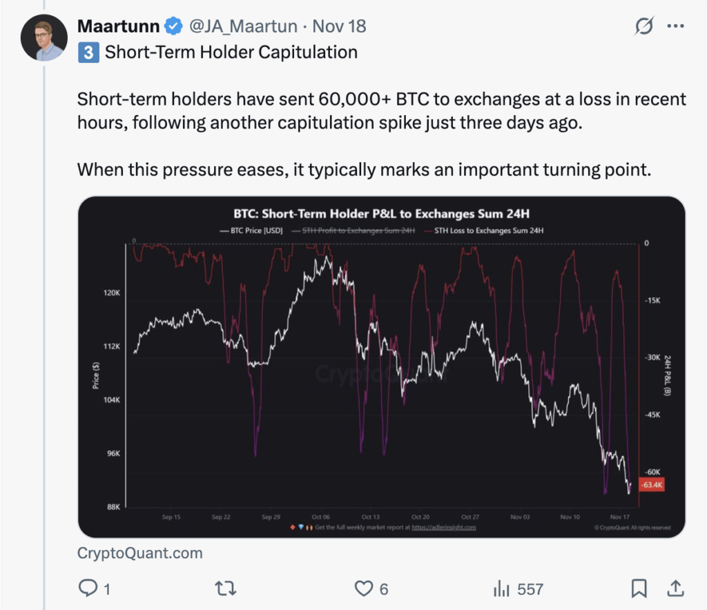The height and width of the screenshot is (610, 707).
Task: Open Grok analysis for this post
Action: pyautogui.click(x=644, y=26)
